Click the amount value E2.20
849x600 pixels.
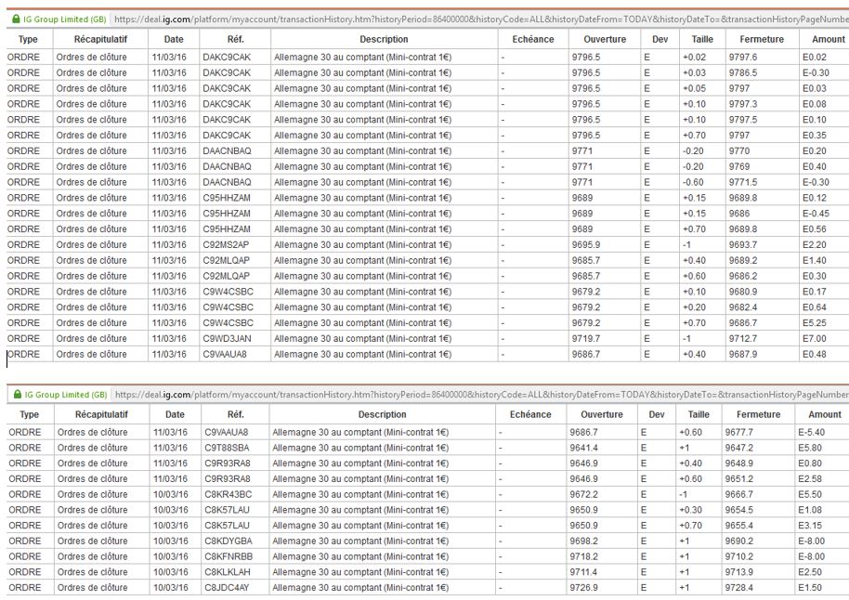click(815, 245)
